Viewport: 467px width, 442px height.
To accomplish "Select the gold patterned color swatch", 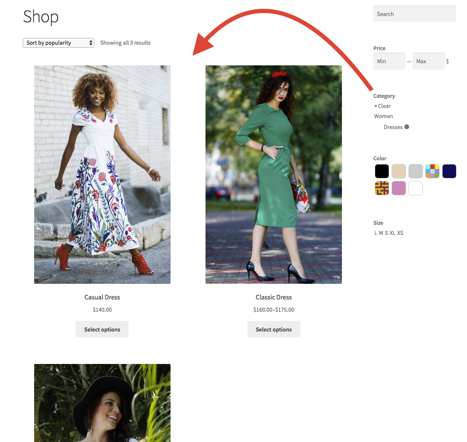I will (382, 188).
